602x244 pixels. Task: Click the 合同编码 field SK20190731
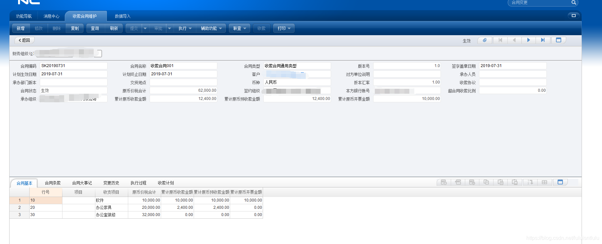pyautogui.click(x=74, y=66)
